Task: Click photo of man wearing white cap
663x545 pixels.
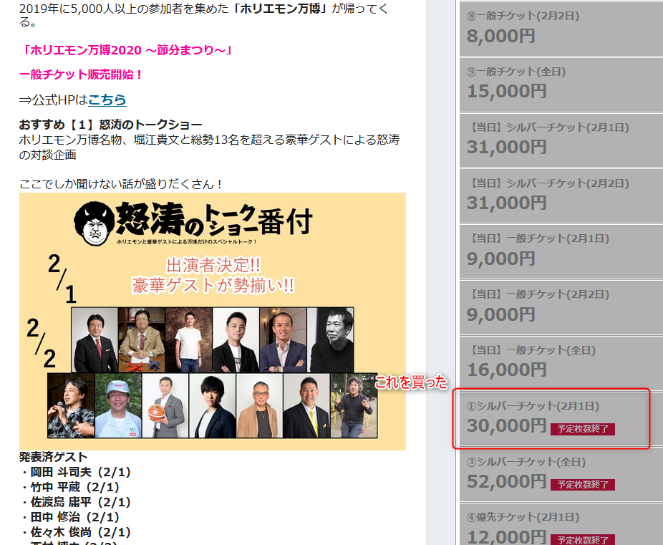Action: (x=118, y=406)
